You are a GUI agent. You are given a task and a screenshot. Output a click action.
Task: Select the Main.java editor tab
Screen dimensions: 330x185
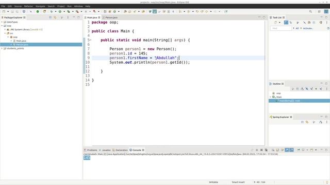click(x=92, y=17)
